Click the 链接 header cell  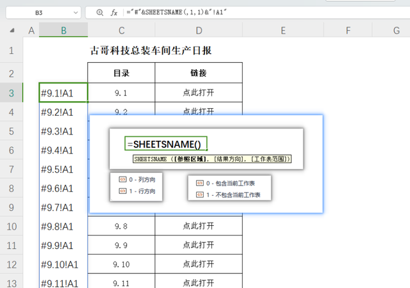[x=199, y=73]
